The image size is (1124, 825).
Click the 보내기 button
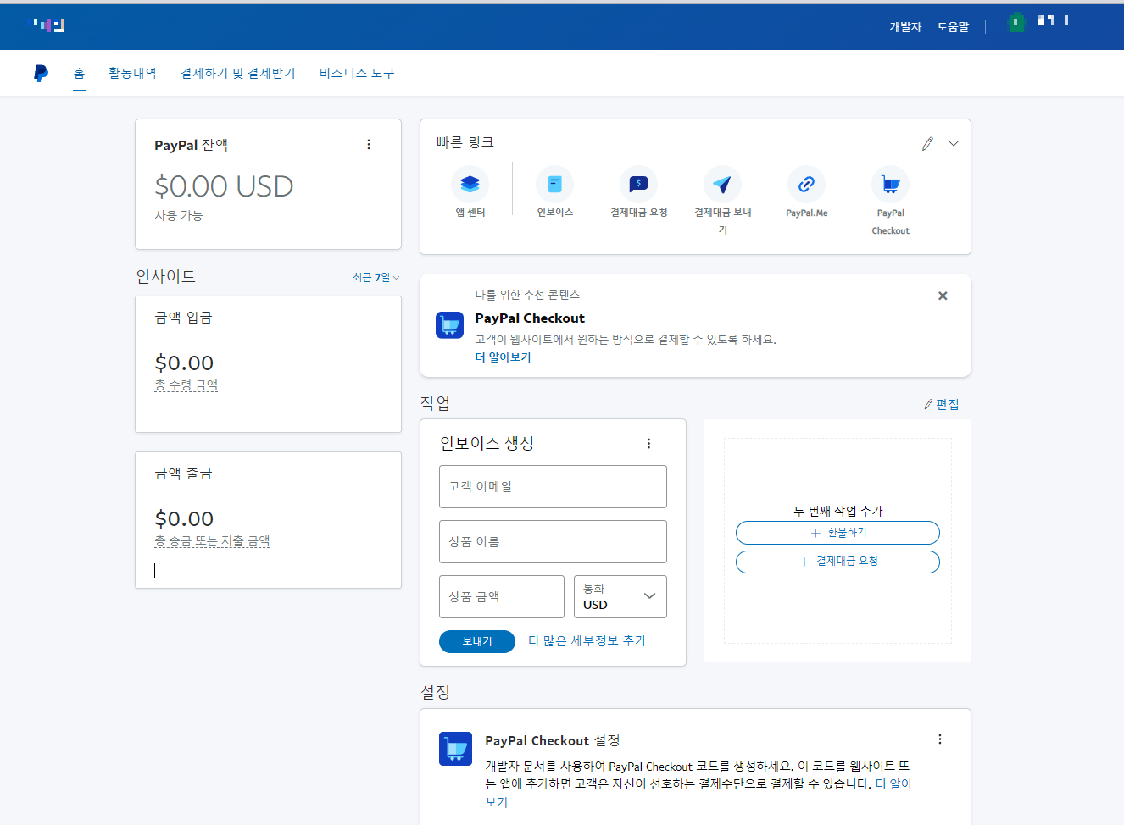tap(477, 642)
